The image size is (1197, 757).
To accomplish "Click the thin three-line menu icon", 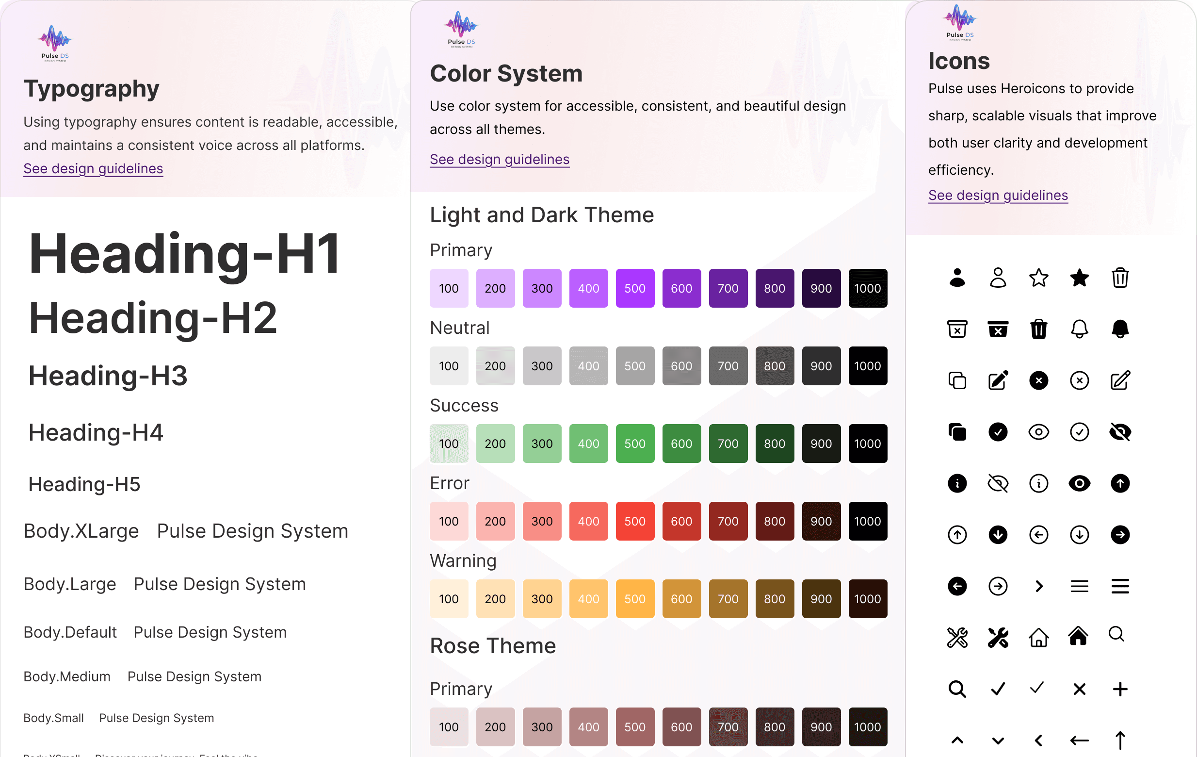I will click(1079, 586).
